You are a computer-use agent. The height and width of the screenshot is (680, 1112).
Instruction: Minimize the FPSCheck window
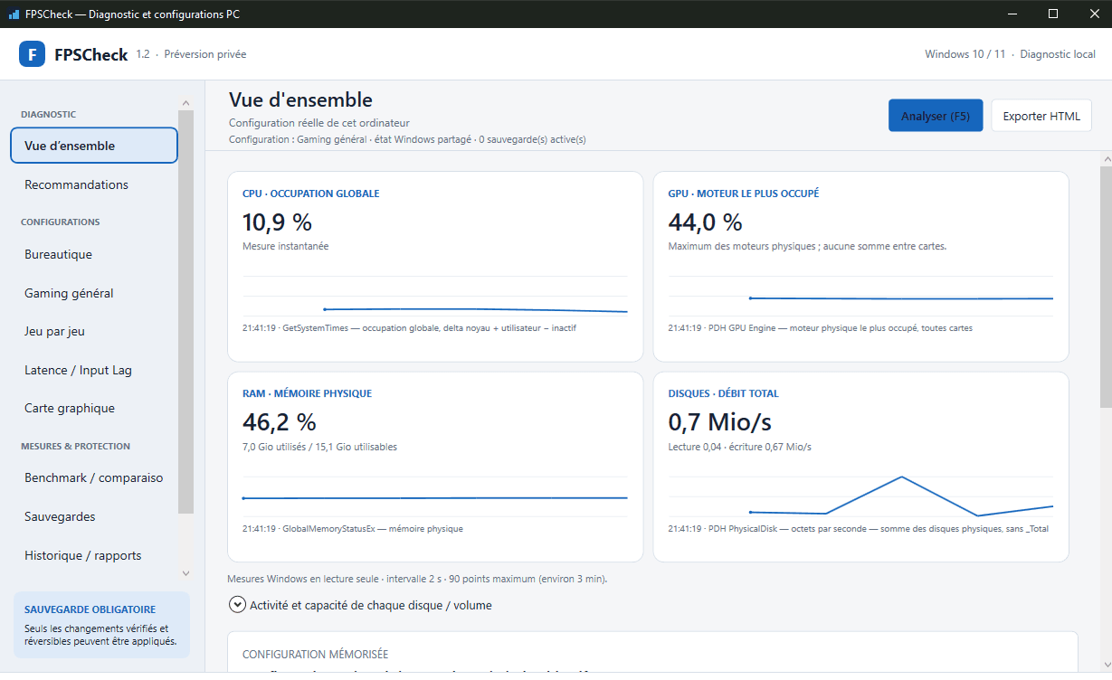[x=1012, y=14]
